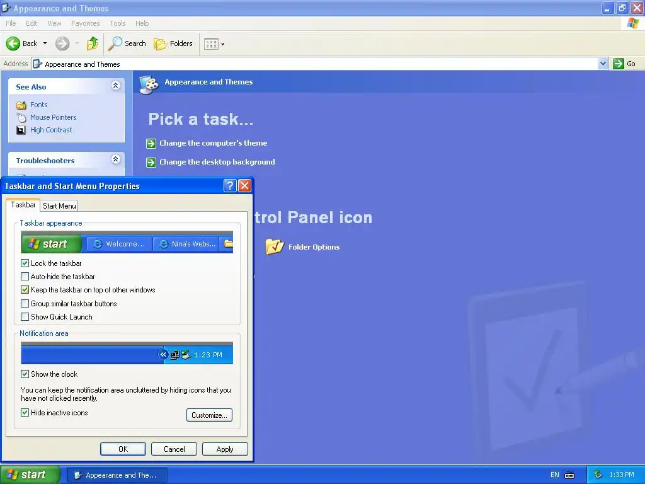Viewport: 645px width, 484px height.
Task: Click Cancel in Taskbar properties dialog
Action: pos(174,449)
